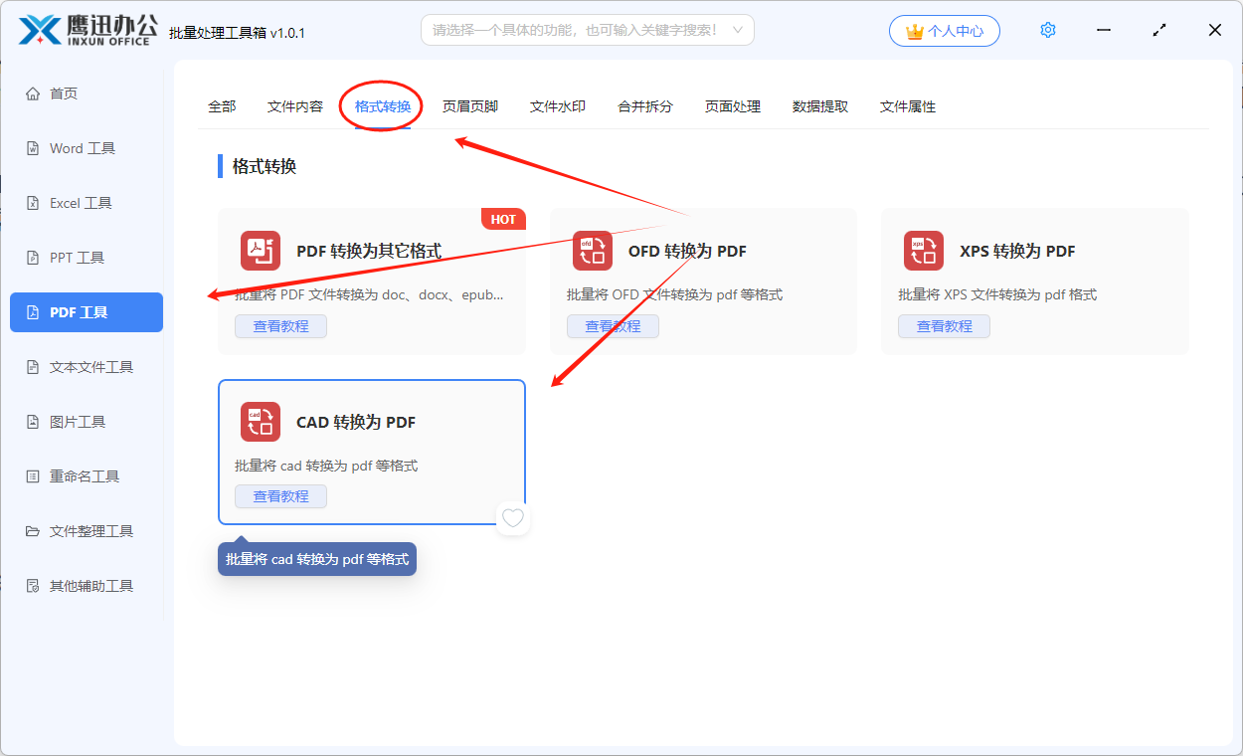Image resolution: width=1243 pixels, height=756 pixels.
Task: Open the 合并拆分 tab
Action: 644,106
